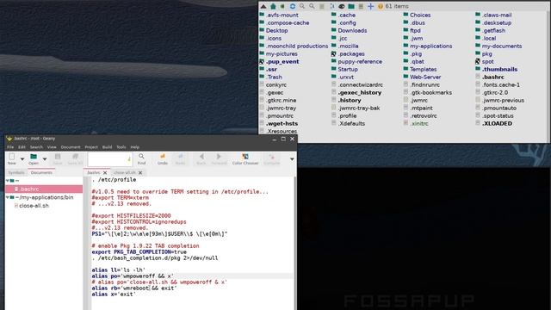The image size is (551, 310).
Task: Click the .XLOADED file
Action: [493, 123]
